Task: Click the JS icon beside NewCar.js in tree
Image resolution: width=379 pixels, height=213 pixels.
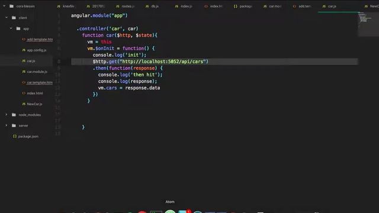Action: (x=24, y=104)
